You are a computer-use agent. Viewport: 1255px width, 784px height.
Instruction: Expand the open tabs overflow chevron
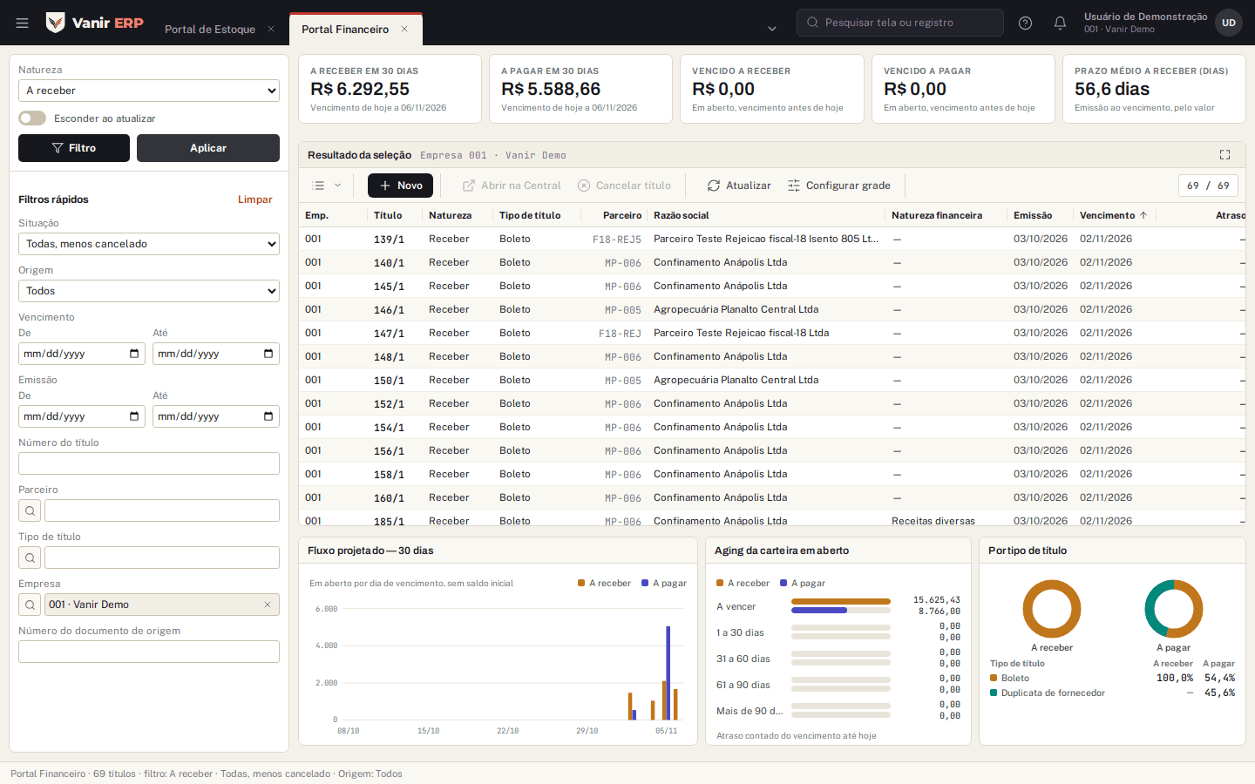click(772, 29)
